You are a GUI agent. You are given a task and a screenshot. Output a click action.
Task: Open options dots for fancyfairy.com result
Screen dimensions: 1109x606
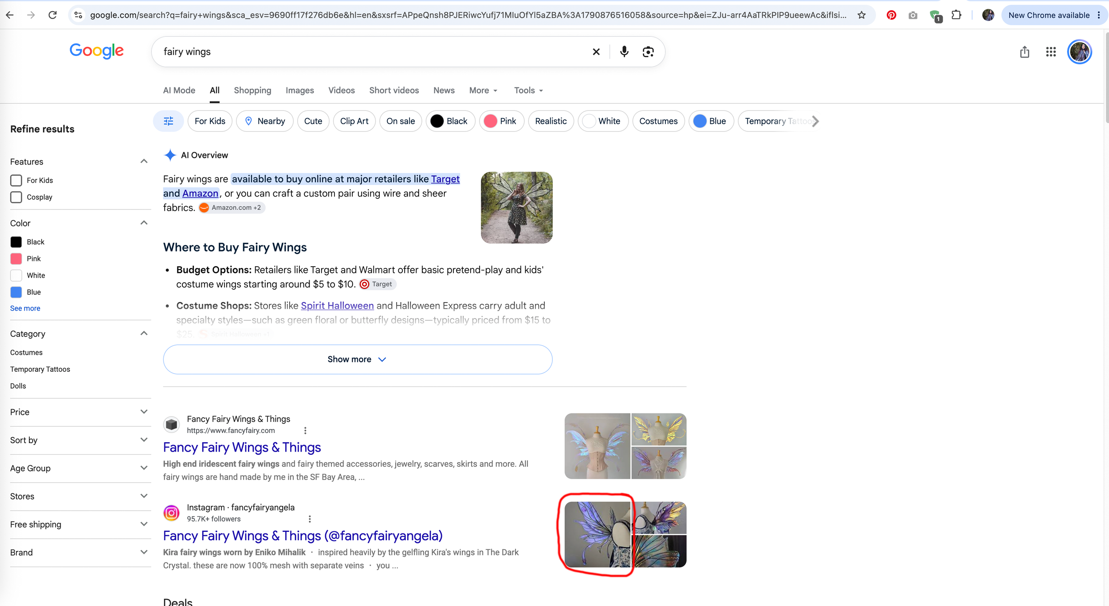pos(305,430)
